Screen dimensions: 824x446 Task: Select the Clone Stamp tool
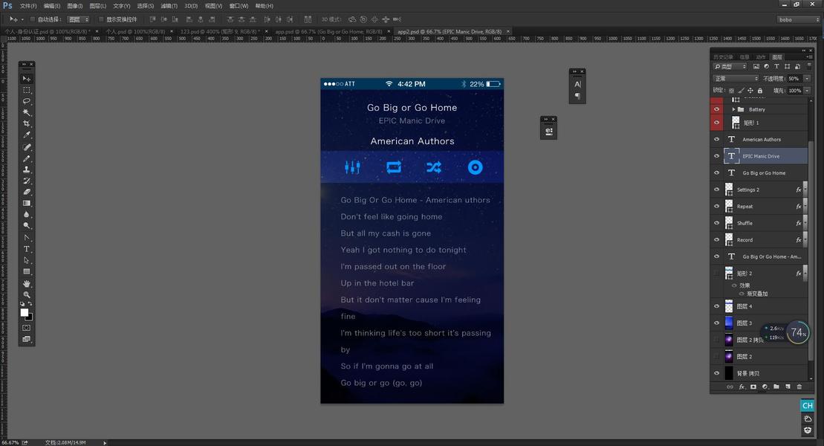(x=26, y=169)
